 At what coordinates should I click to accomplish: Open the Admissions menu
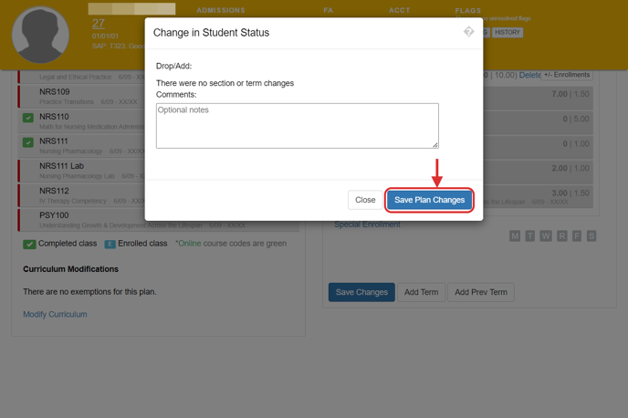pyautogui.click(x=221, y=11)
